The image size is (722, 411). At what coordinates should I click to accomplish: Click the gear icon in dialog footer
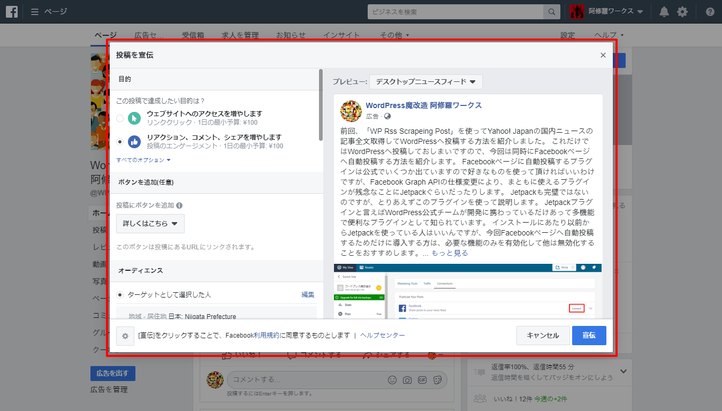click(125, 336)
